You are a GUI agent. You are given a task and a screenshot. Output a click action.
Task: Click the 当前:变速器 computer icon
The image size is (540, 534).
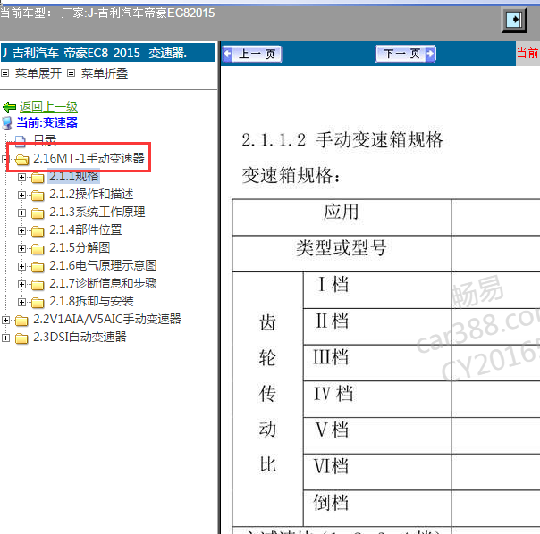[x=7, y=123]
